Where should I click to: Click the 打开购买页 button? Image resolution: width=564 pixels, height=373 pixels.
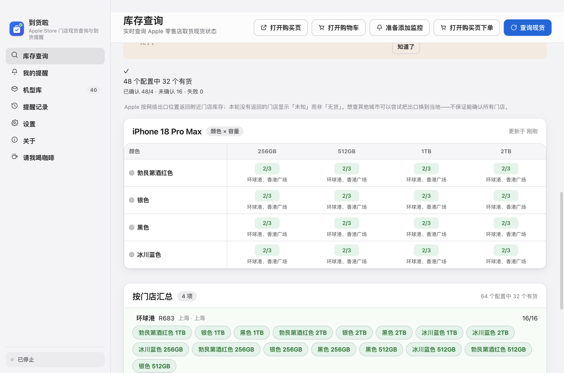(x=281, y=28)
